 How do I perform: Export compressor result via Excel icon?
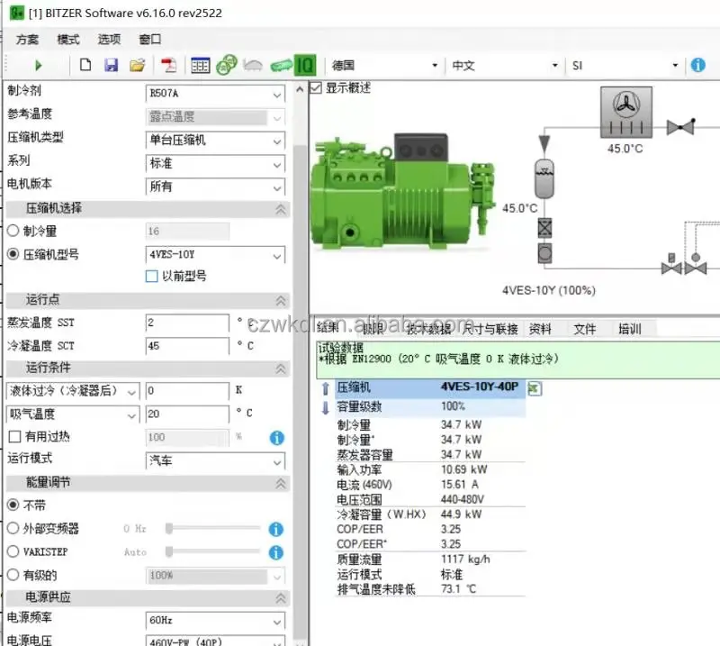point(535,388)
